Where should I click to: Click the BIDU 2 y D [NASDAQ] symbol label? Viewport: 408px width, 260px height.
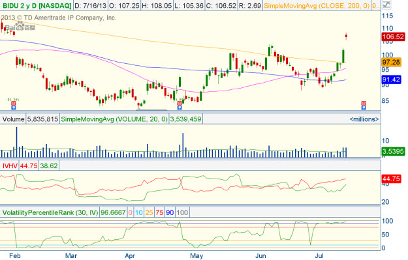point(37,5)
